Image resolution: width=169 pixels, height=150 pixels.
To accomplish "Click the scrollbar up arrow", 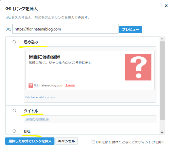I will (162, 39).
